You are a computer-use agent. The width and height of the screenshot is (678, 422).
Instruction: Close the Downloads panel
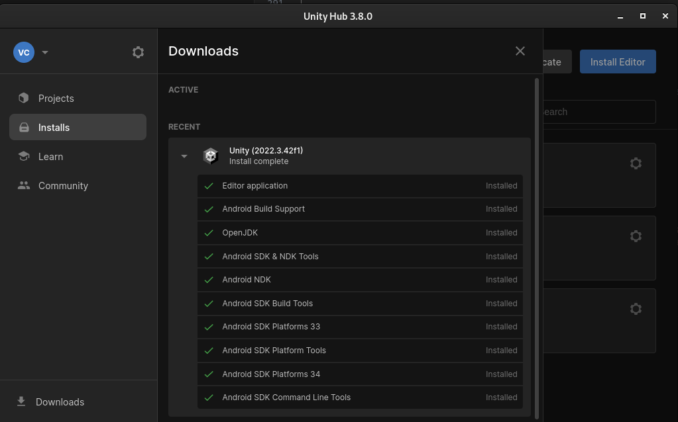(520, 51)
